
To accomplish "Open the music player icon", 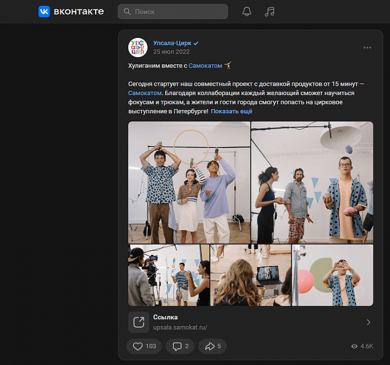I will (x=269, y=11).
